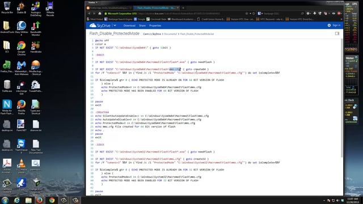Open the mkvmerge GUI desktop shortcut
The image size is (363, 204).
[22, 87]
